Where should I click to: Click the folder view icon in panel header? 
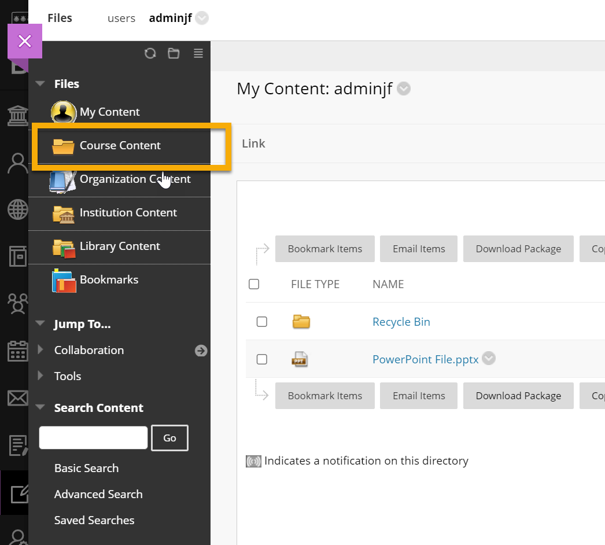click(x=174, y=53)
